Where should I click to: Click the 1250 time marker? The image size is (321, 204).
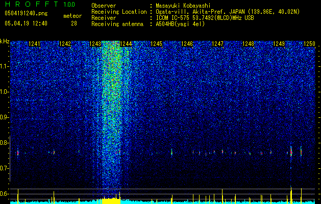tap(309, 44)
